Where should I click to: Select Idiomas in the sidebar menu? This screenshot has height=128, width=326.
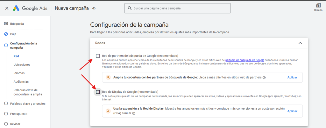pos(19,73)
